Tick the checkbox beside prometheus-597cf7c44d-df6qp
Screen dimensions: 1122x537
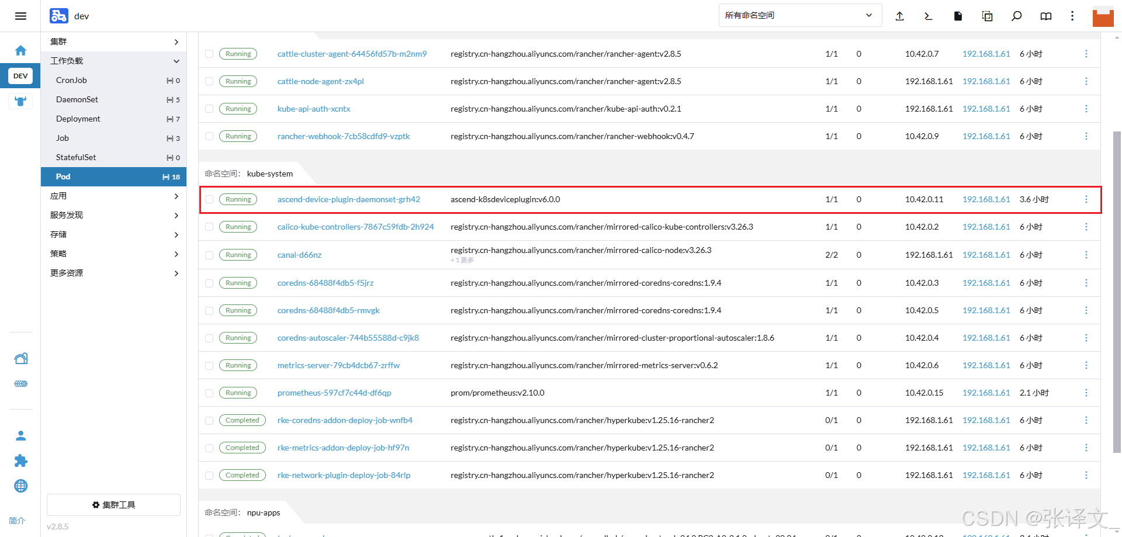[209, 393]
